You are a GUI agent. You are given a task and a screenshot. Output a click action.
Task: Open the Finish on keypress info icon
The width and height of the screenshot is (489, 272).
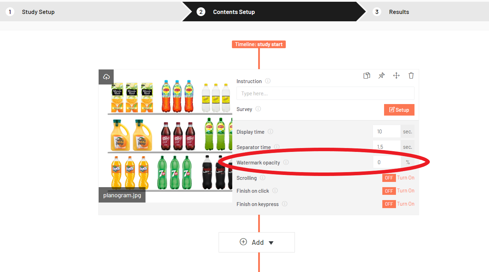coord(285,204)
